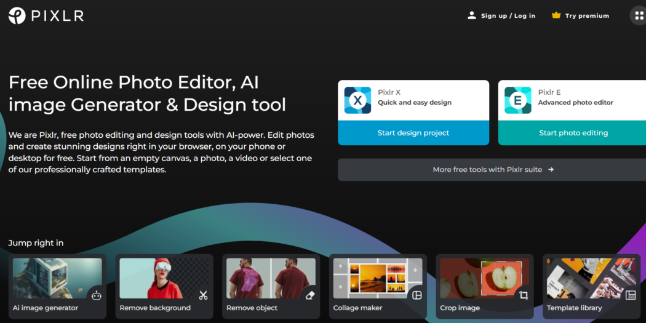Click arrow icon on Pixlr suite button
The height and width of the screenshot is (323, 646).
tap(551, 169)
